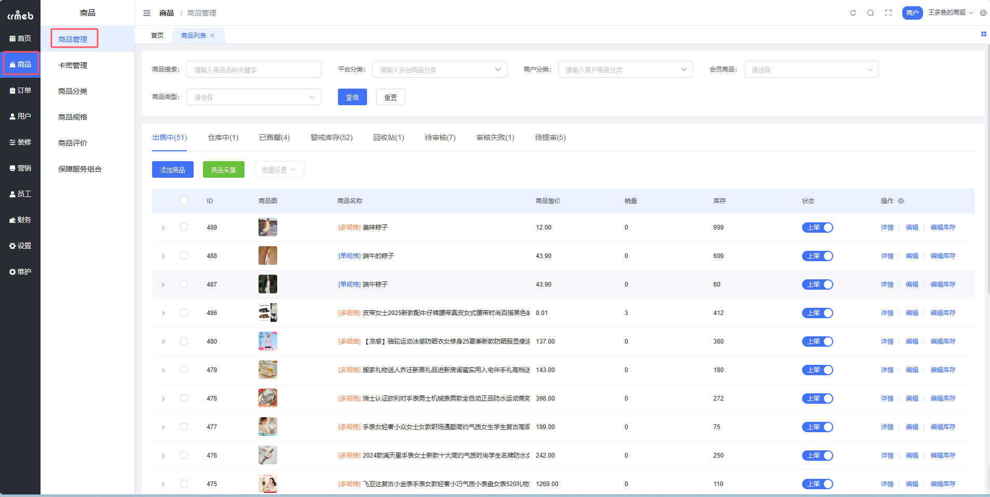The height and width of the screenshot is (497, 990).
Task: Tick the select-all checkbox in table header
Action: (x=184, y=201)
